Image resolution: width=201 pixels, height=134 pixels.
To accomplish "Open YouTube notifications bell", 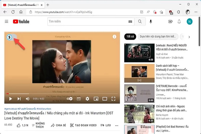I will [179, 21].
